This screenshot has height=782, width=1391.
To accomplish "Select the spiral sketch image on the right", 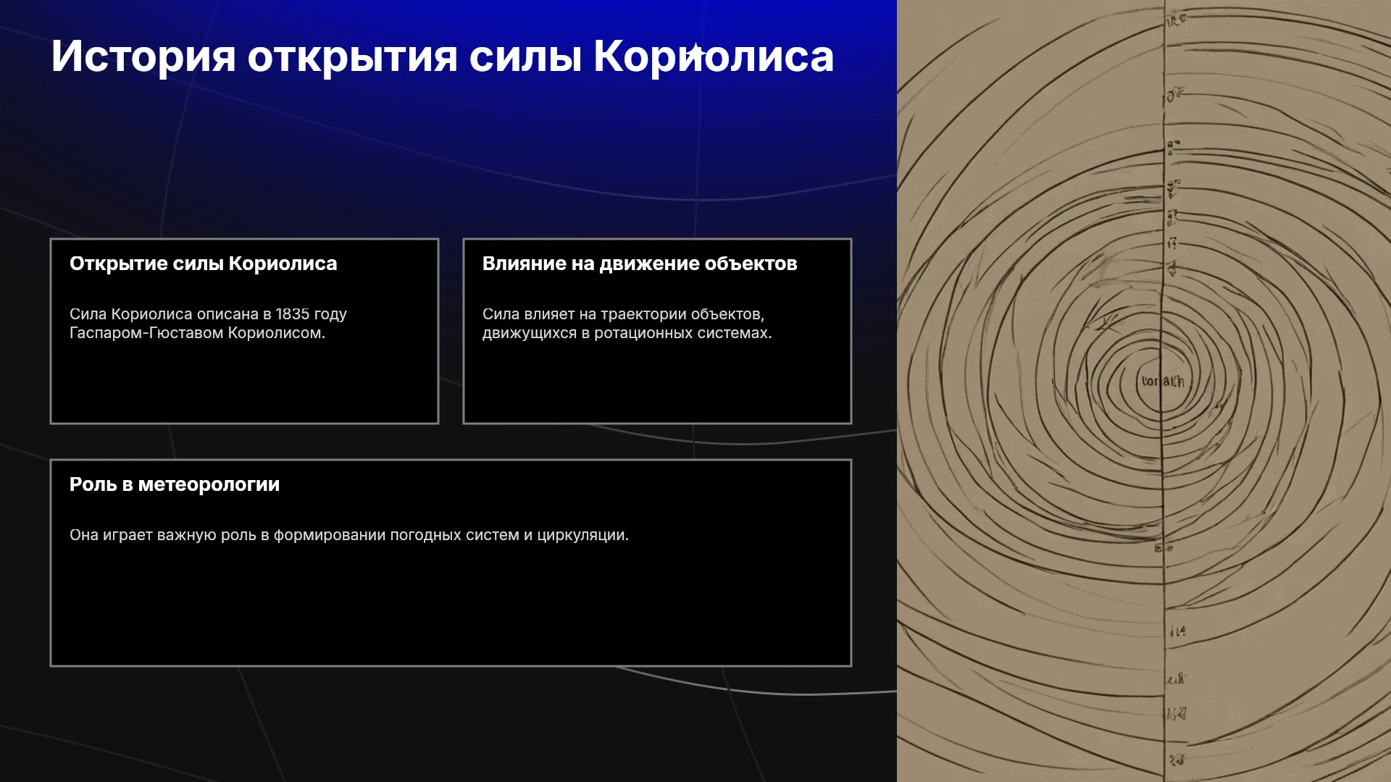I will [x=1144, y=391].
